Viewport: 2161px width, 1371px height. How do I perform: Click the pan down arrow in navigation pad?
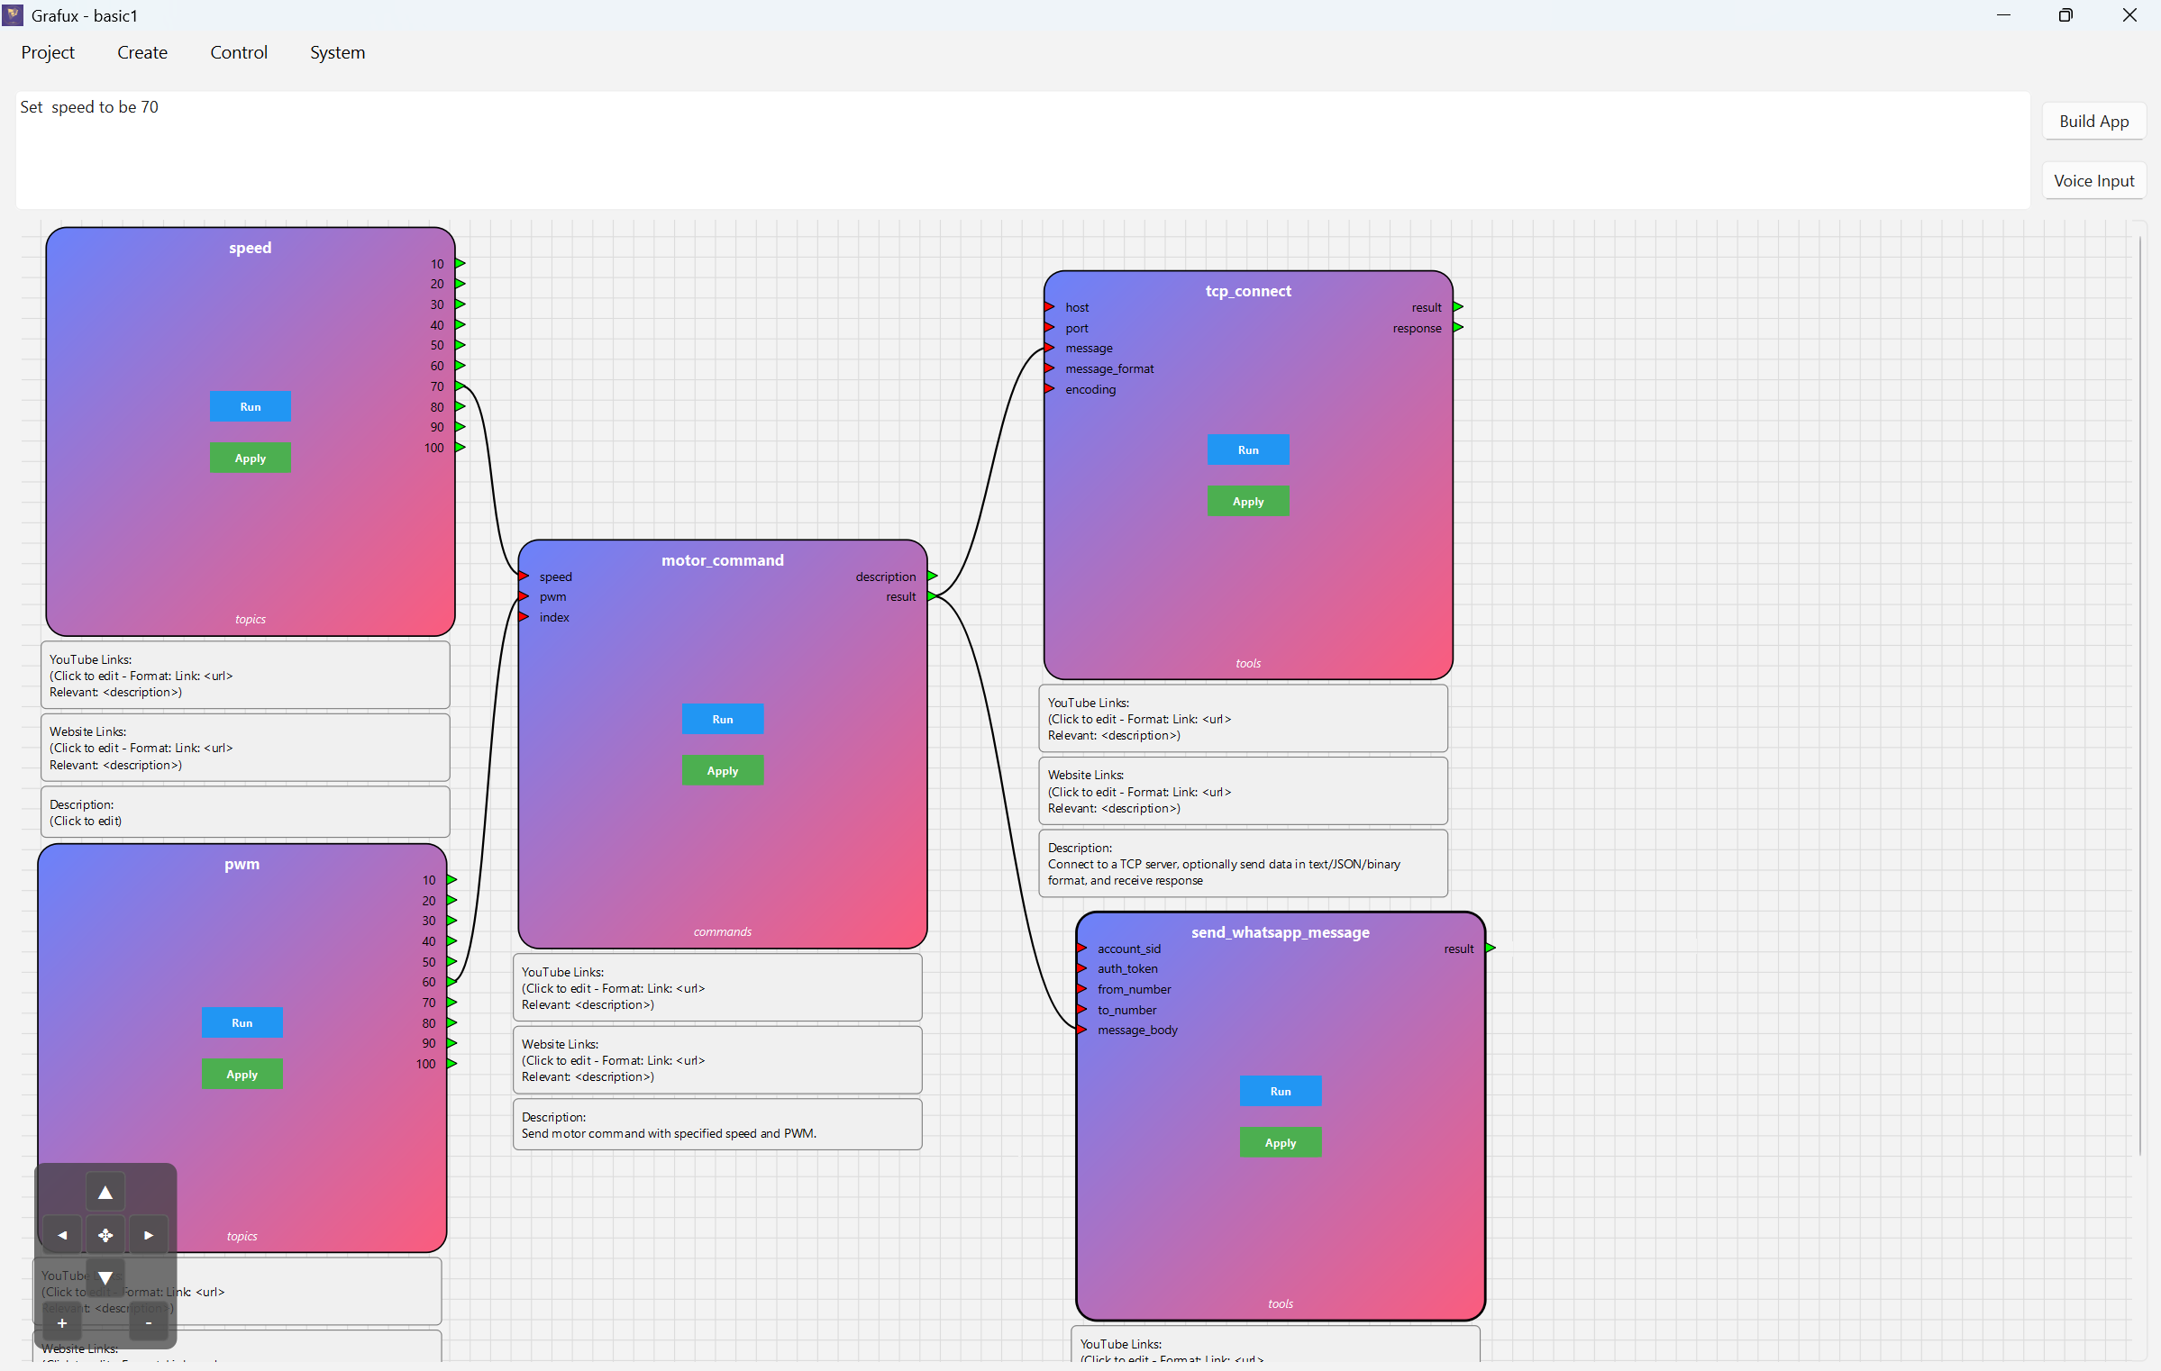click(105, 1277)
